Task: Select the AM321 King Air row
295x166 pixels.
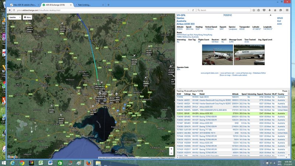Action: pyautogui.click(x=232, y=100)
